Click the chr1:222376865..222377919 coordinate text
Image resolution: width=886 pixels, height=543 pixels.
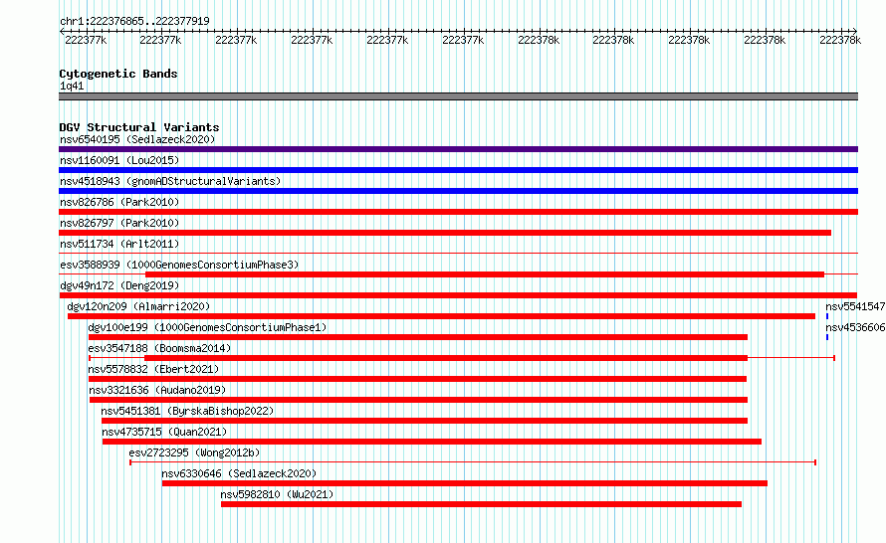pos(134,21)
